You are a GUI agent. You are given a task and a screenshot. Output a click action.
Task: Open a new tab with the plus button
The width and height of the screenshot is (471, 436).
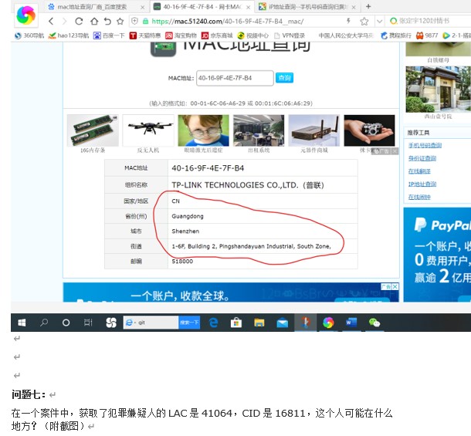click(x=368, y=6)
